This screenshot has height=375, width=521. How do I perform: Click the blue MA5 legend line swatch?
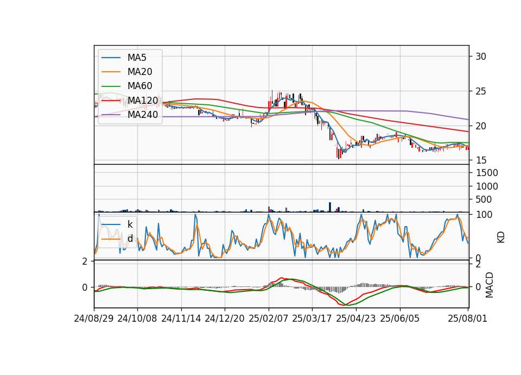point(111,58)
